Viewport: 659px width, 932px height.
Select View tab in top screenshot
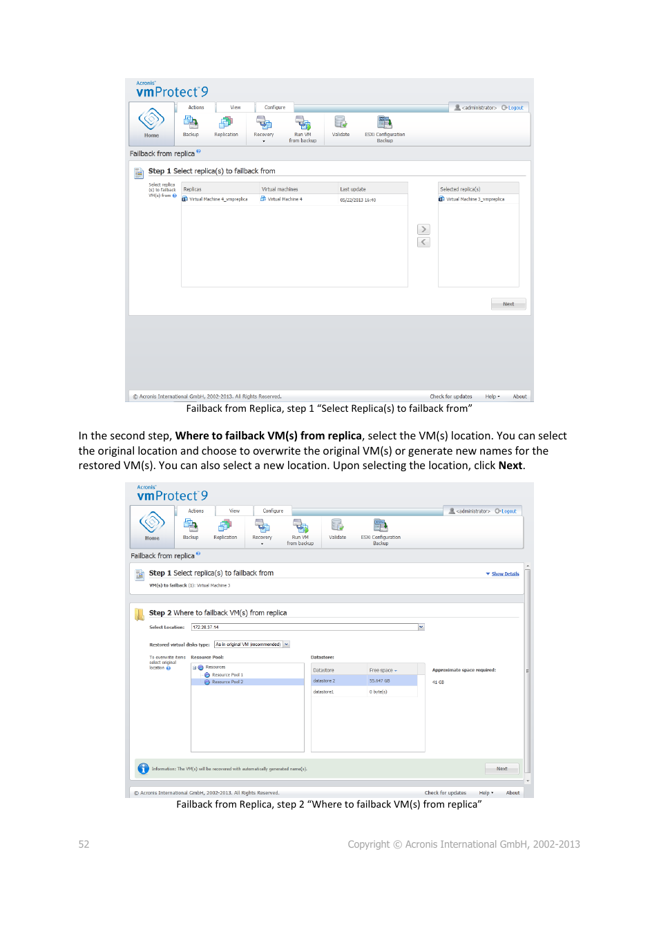(x=236, y=107)
